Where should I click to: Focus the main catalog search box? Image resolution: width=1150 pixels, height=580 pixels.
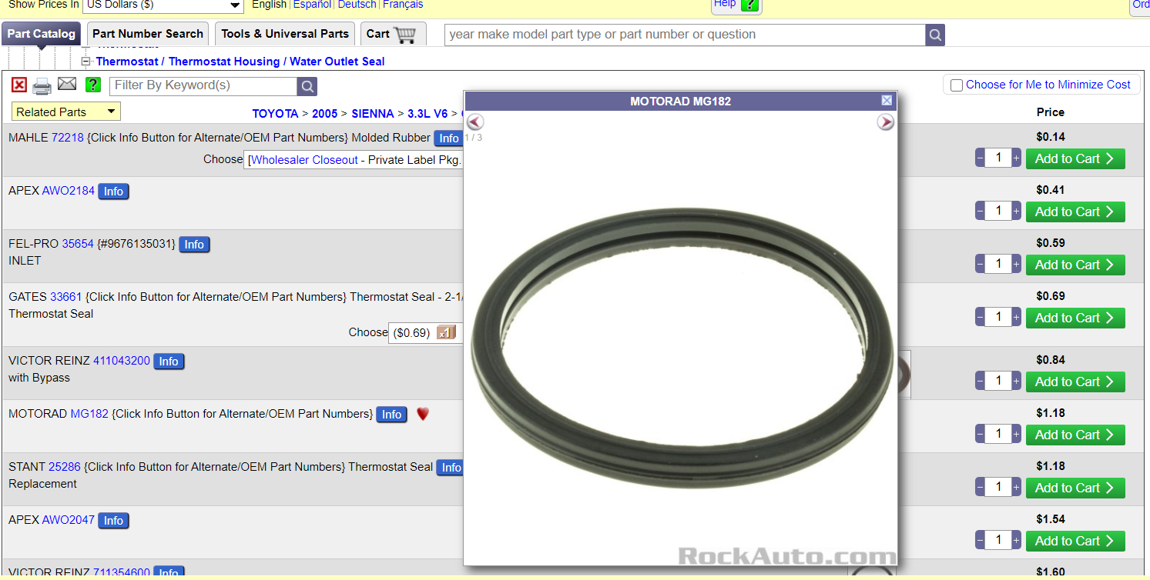point(686,35)
